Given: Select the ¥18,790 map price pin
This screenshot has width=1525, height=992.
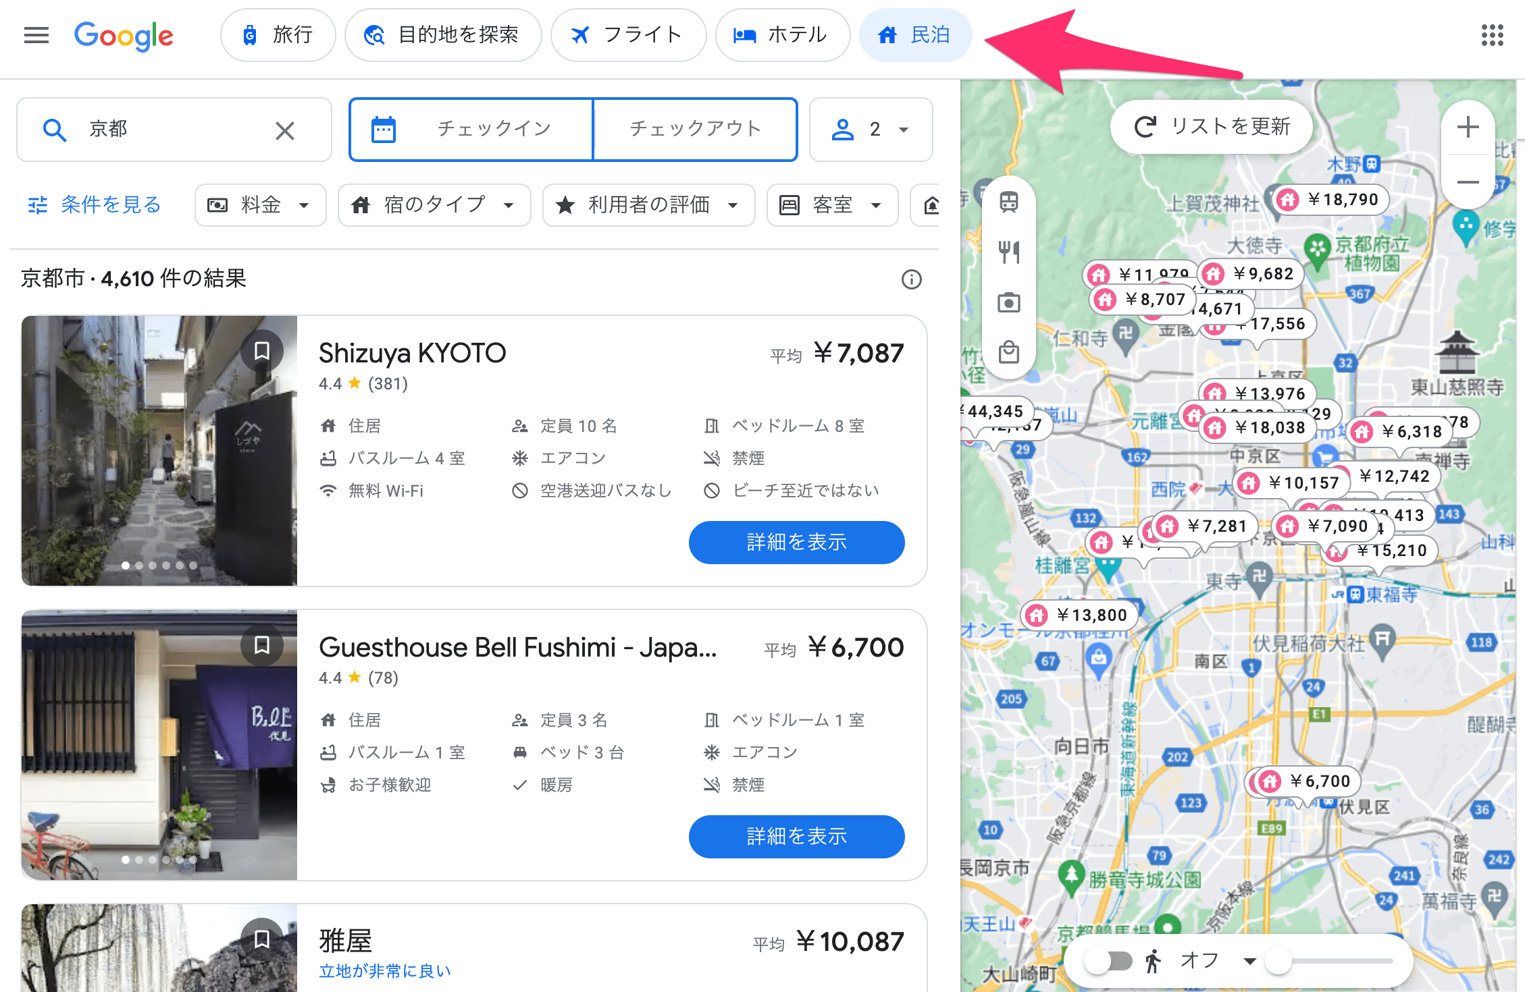Looking at the screenshot, I should tap(1330, 200).
